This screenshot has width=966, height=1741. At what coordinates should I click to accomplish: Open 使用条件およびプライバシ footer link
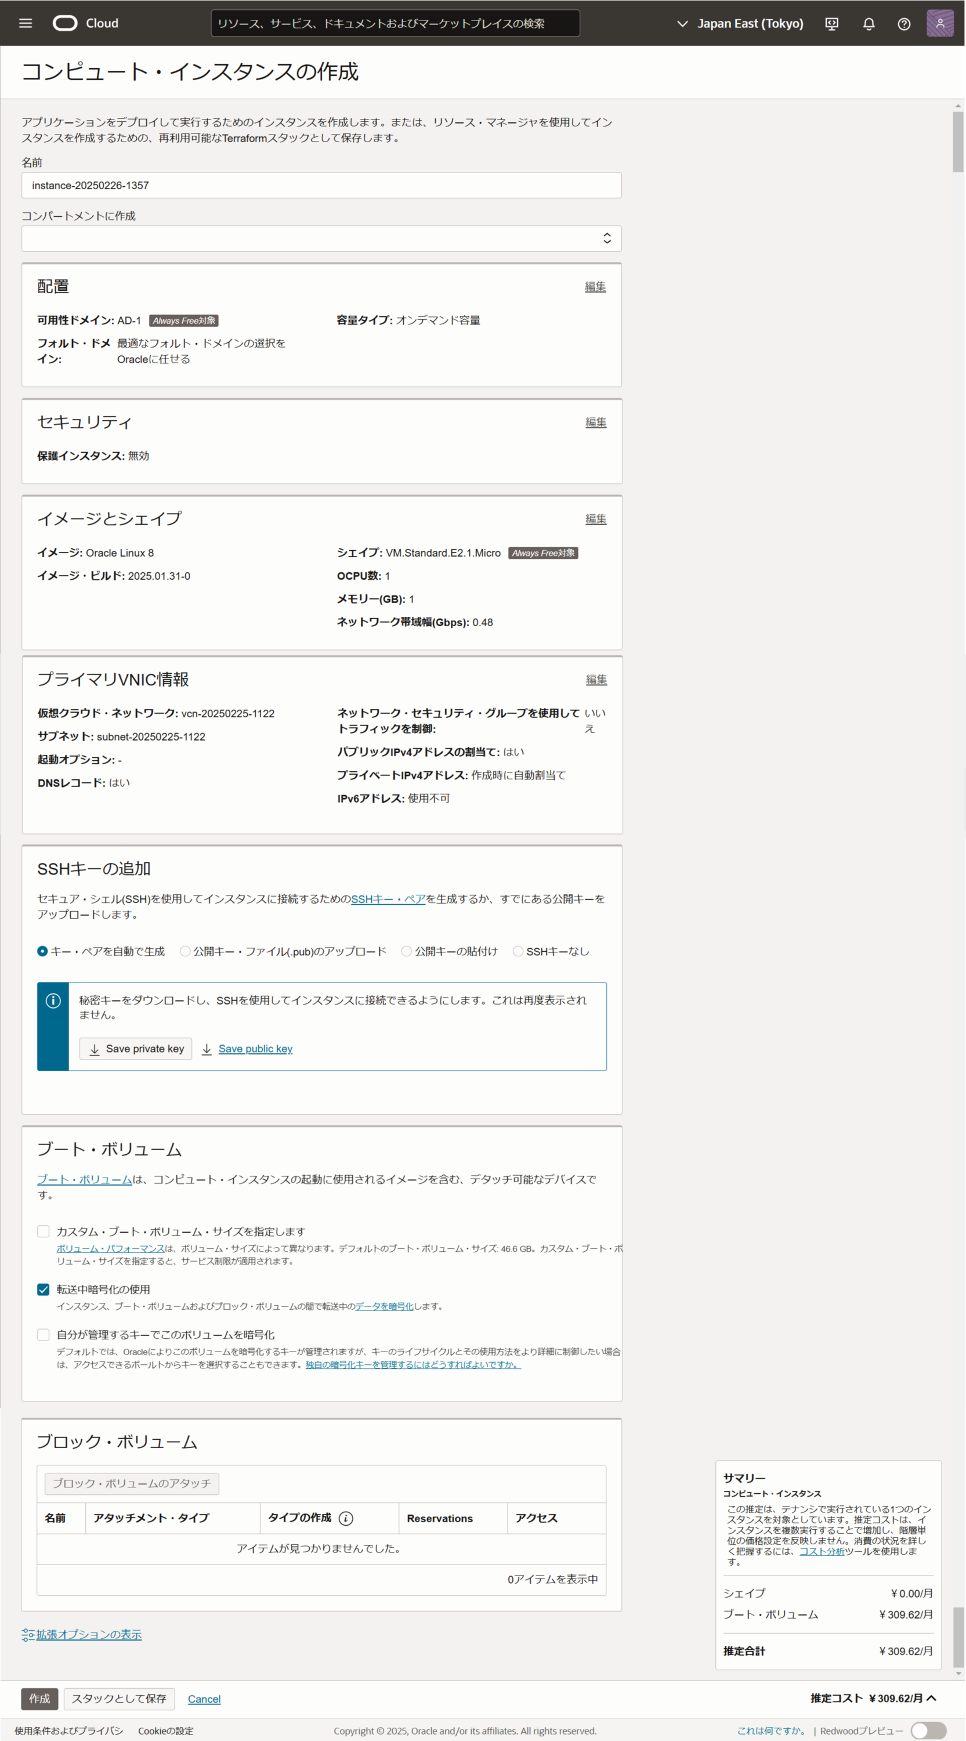69,1730
